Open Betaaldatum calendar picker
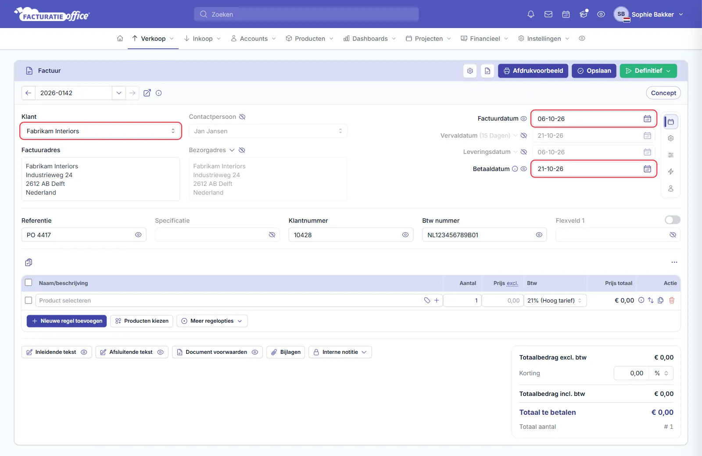 pyautogui.click(x=647, y=169)
